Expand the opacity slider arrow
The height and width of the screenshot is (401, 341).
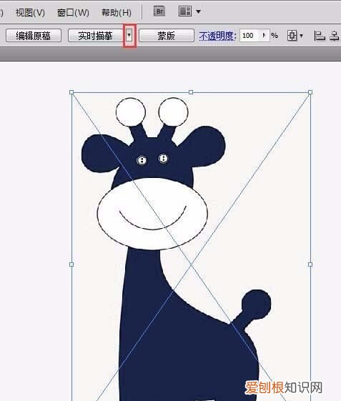pyautogui.click(x=265, y=35)
